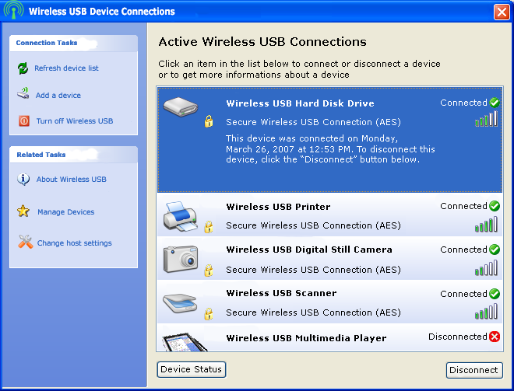
Task: Click the Change host settings tools icon
Action: point(25,242)
